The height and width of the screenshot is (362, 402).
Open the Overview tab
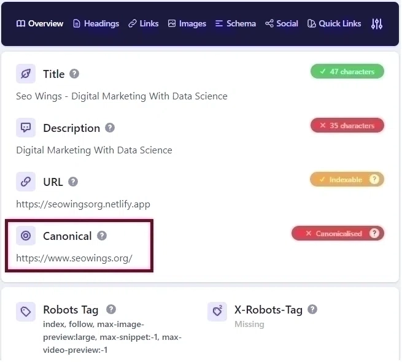40,23
